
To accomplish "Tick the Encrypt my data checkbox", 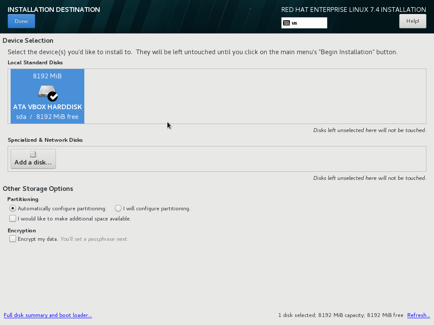I will pyautogui.click(x=13, y=239).
